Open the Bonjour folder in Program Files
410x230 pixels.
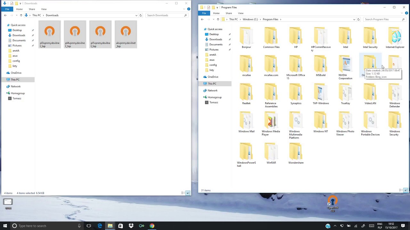(x=246, y=38)
